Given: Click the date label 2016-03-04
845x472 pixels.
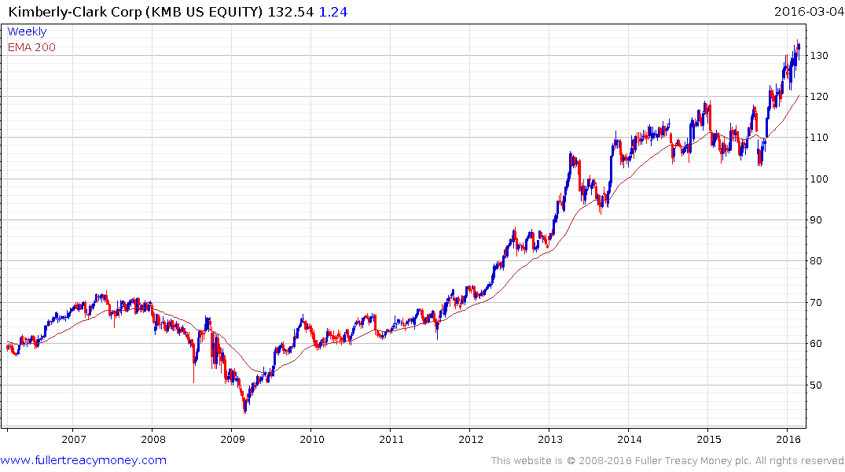Looking at the screenshot, I should 808,11.
